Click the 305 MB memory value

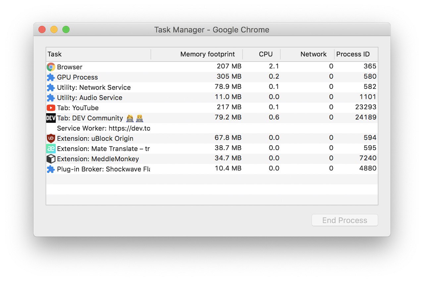[229, 77]
